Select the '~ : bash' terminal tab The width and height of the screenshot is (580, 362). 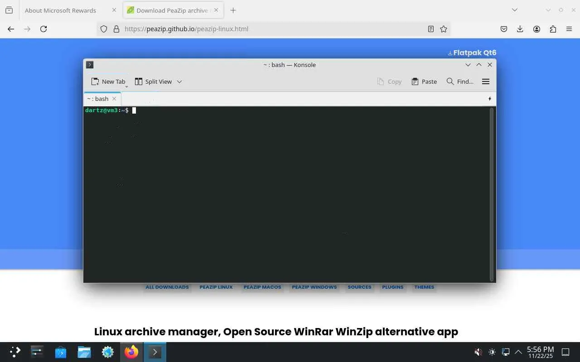point(98,99)
